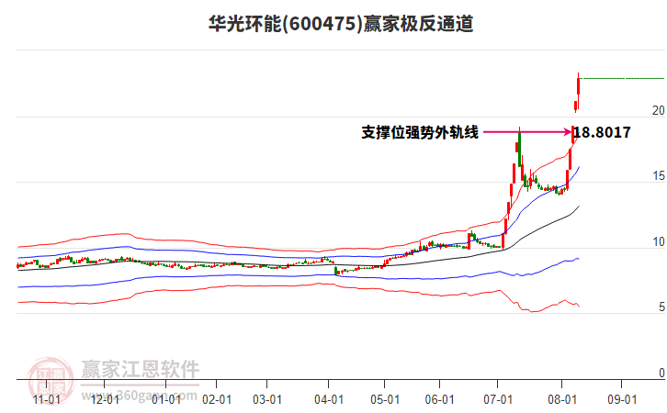This screenshot has width=667, height=413.
Task: Click the x-axis date 02-01
Action: click(217, 399)
